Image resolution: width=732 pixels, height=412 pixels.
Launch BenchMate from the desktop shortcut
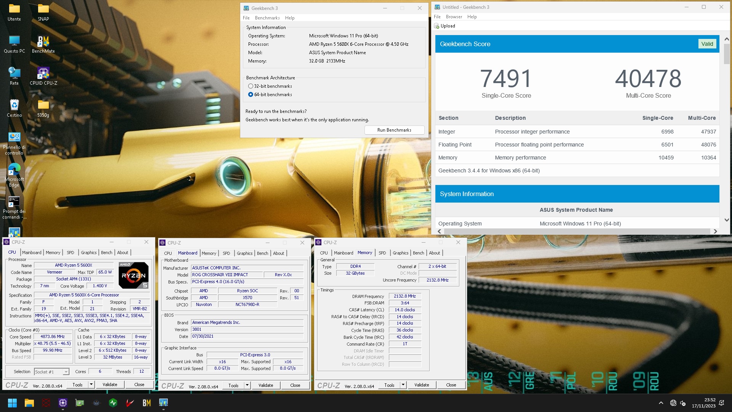[x=43, y=44]
